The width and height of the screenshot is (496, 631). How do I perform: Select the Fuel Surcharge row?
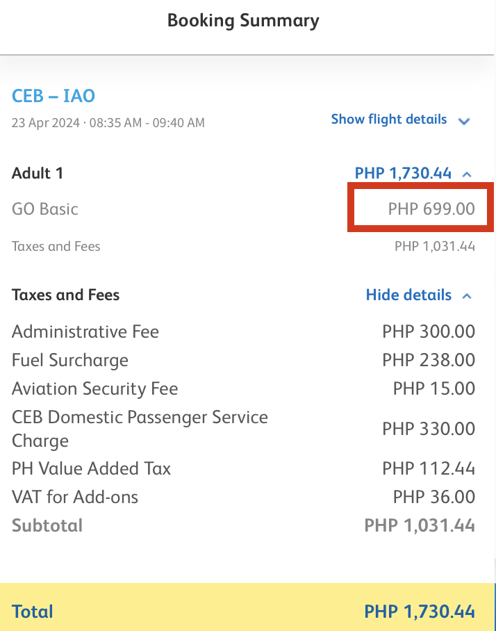click(243, 360)
